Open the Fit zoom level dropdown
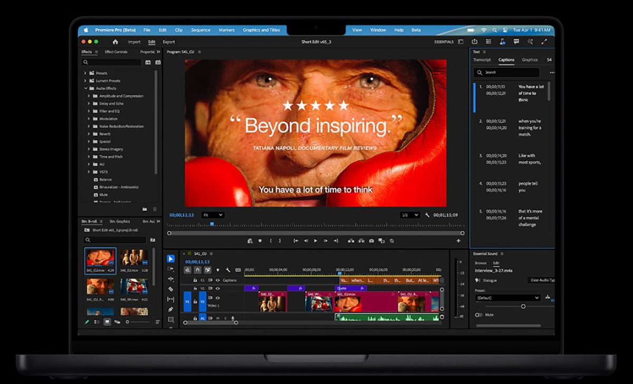Image resolution: width=633 pixels, height=384 pixels. (213, 215)
